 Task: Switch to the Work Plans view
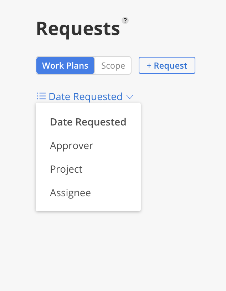click(x=65, y=65)
